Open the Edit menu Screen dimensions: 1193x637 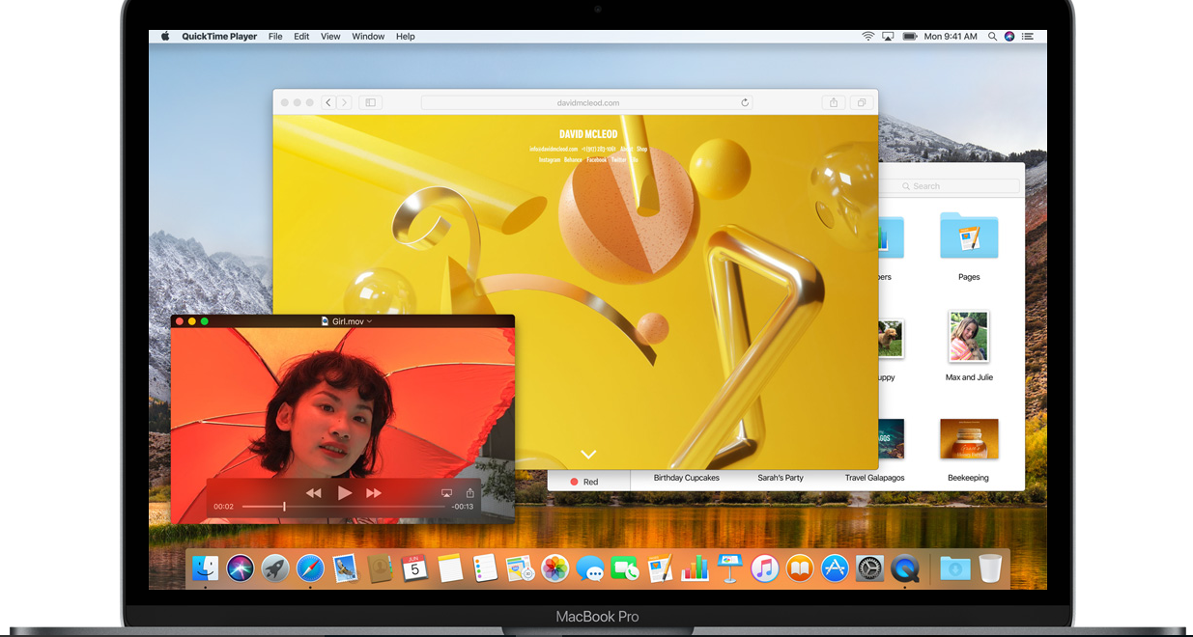[x=301, y=37]
